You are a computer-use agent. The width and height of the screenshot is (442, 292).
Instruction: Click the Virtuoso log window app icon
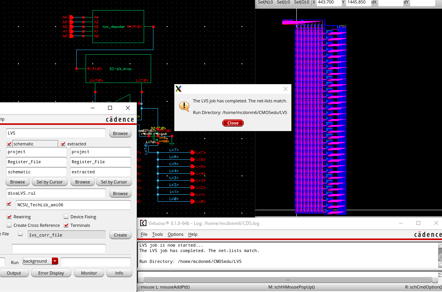[143, 223]
